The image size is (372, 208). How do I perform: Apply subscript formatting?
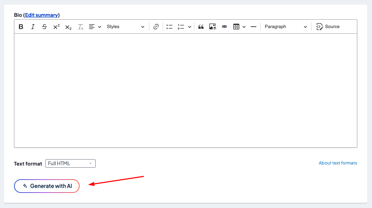click(68, 27)
